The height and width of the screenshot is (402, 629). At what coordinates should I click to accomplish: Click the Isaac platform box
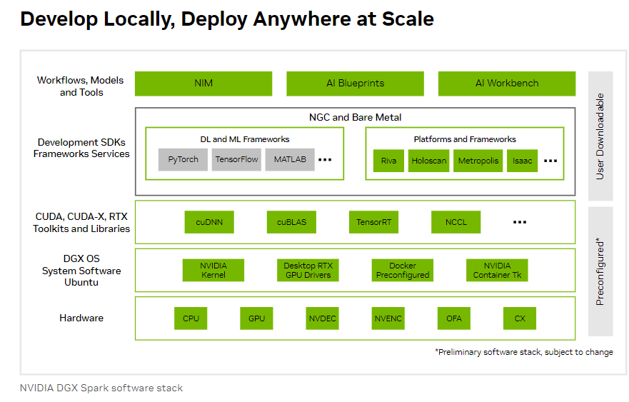[523, 161]
